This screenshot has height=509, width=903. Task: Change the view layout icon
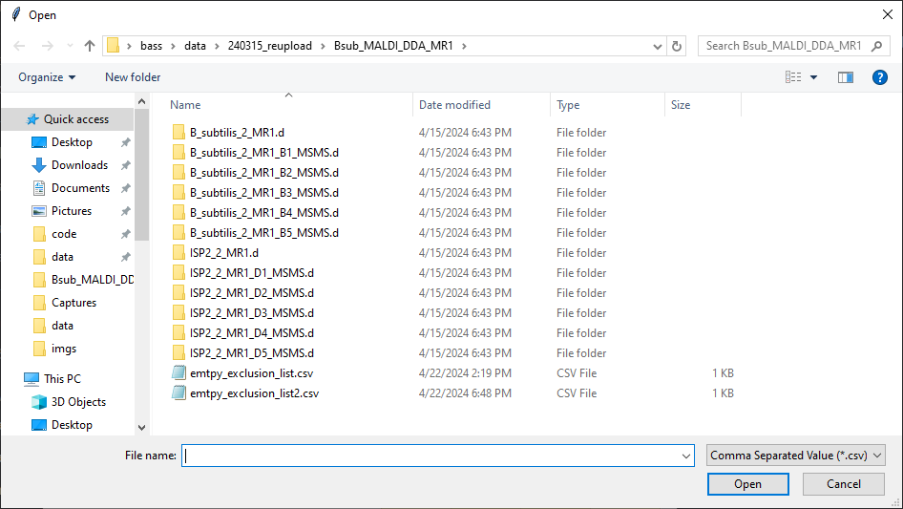[x=793, y=77]
